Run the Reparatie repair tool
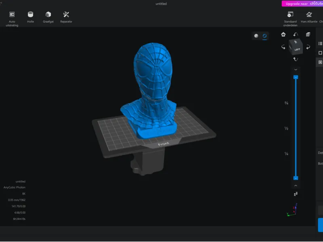Screen dimensions: 323x242 pos(66,17)
